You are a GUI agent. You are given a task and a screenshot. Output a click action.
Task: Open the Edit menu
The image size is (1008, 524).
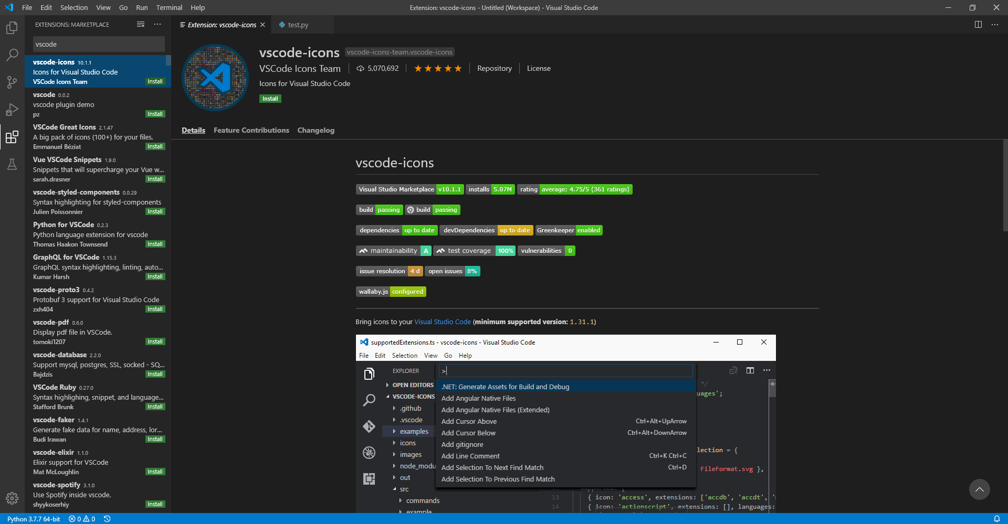click(46, 7)
